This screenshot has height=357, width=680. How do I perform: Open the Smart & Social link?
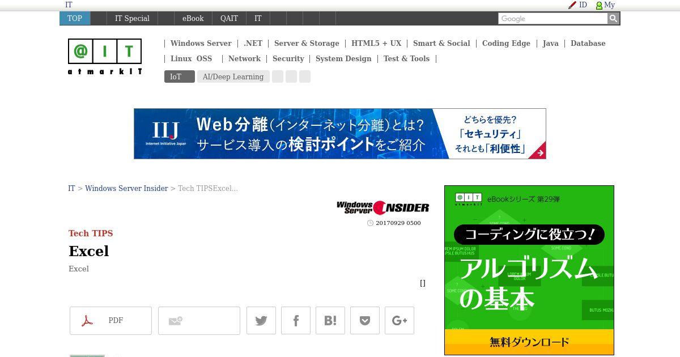(x=441, y=43)
